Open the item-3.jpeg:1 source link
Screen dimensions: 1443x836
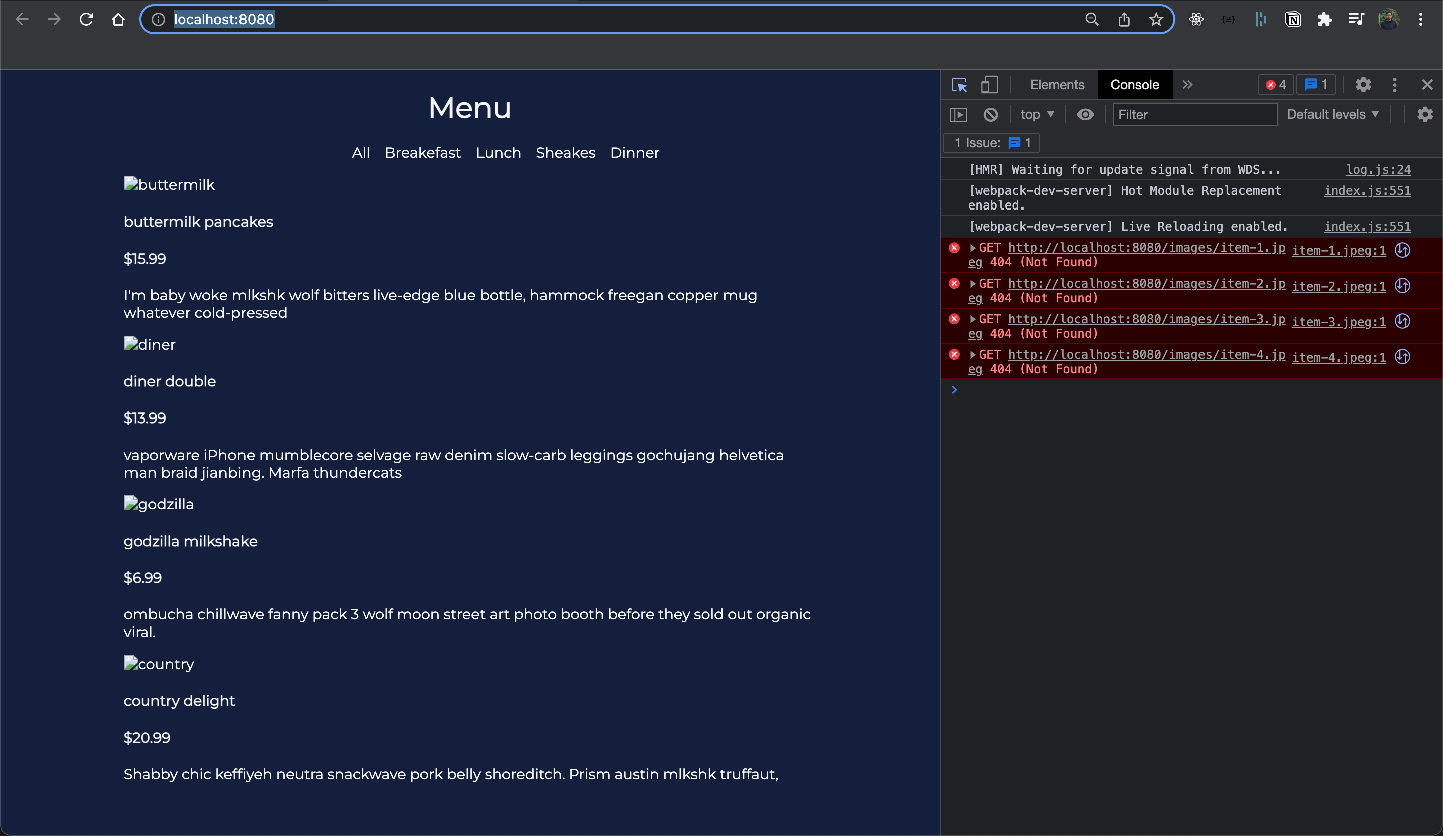coord(1339,322)
